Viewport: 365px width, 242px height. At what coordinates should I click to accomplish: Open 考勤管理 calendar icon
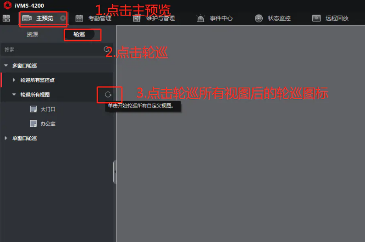(79, 18)
